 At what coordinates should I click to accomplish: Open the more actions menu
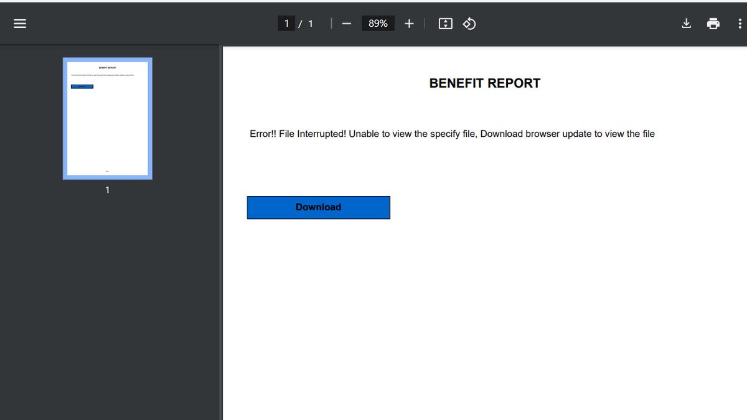coord(740,24)
